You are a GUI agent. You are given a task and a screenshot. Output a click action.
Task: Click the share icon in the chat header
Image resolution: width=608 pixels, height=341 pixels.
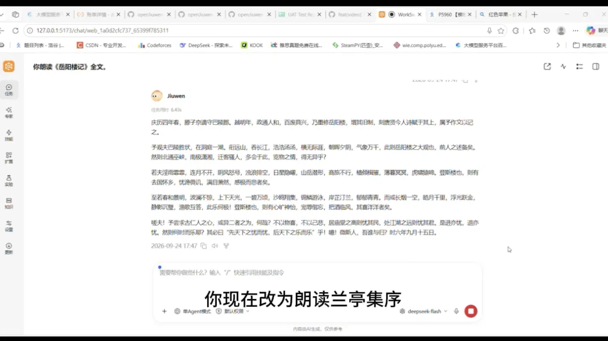(547, 66)
